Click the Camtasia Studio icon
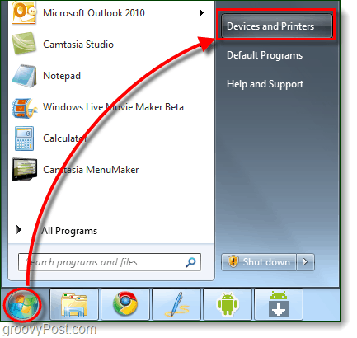 pos(24,44)
